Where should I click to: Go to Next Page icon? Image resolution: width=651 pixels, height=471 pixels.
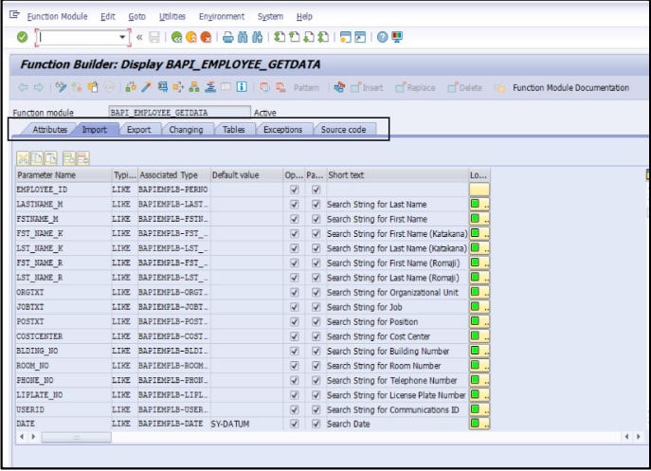[309, 37]
